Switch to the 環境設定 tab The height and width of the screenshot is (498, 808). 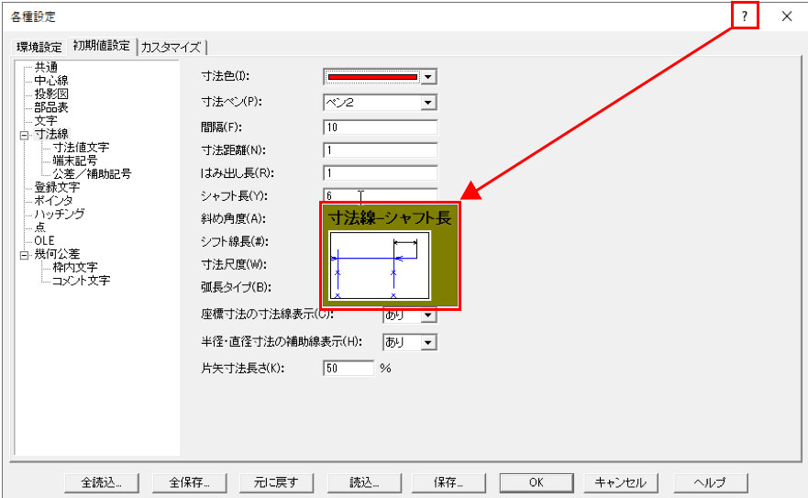[x=39, y=47]
